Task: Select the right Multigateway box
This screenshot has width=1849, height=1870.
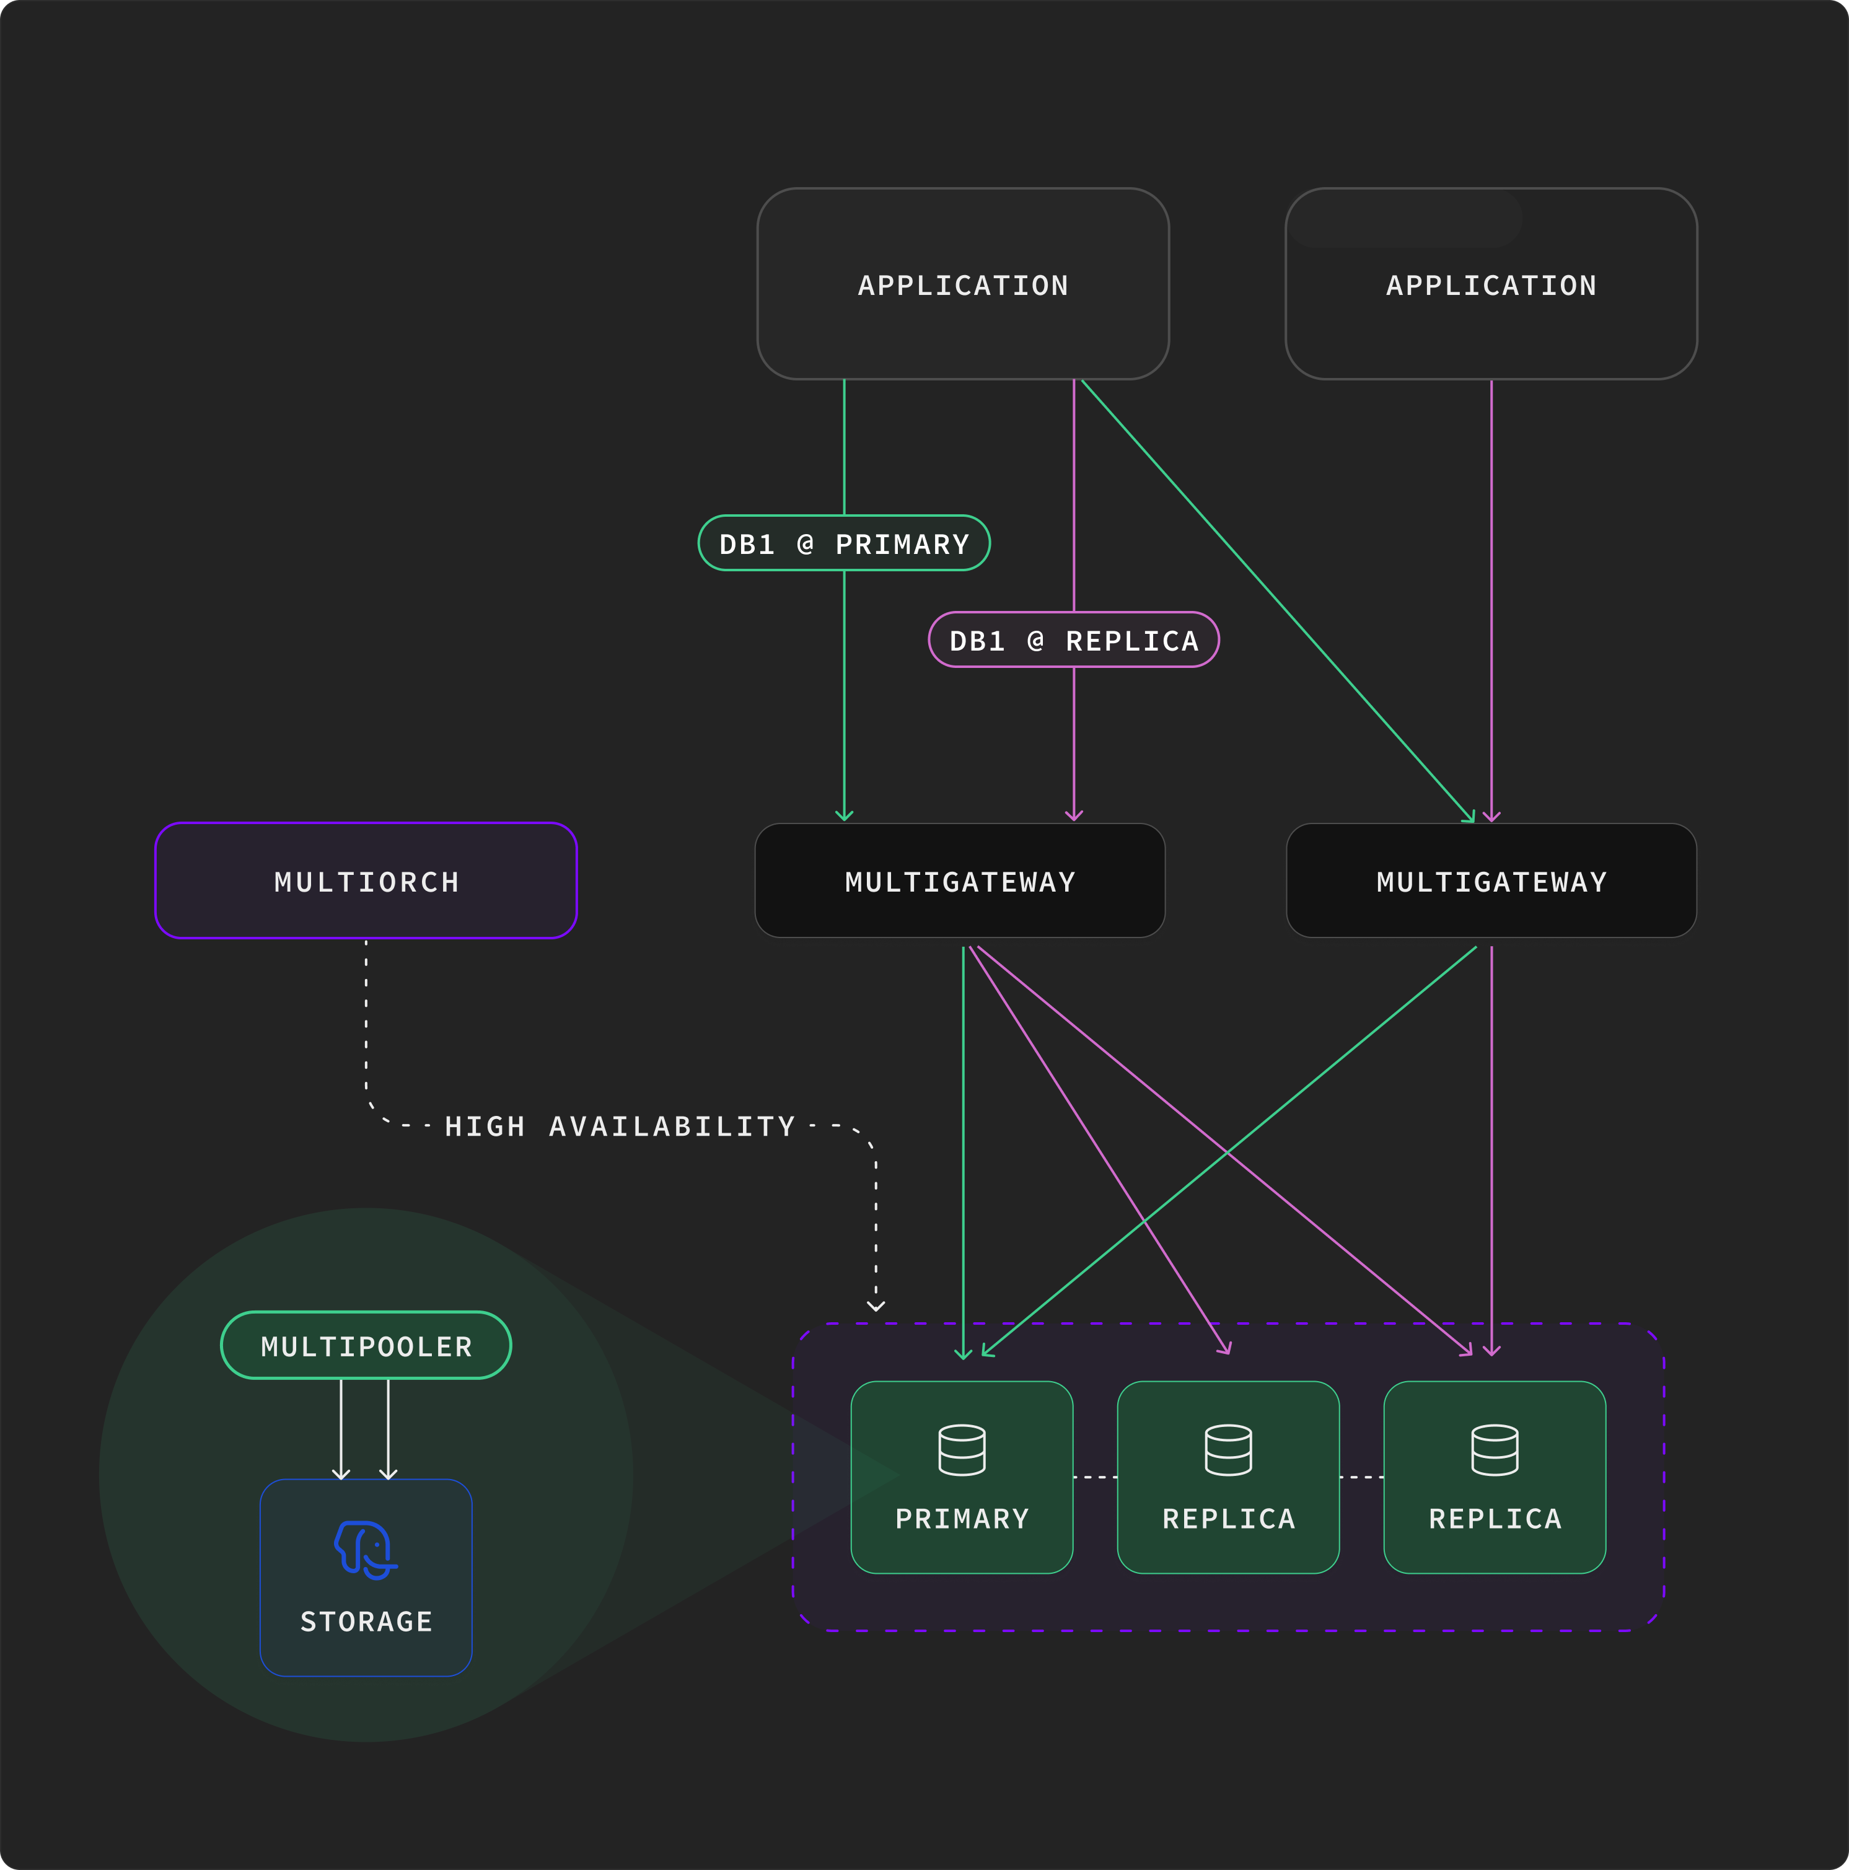Action: [x=1492, y=881]
